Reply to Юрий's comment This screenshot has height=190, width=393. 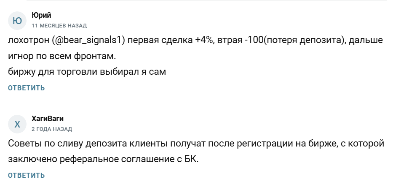point(26,88)
